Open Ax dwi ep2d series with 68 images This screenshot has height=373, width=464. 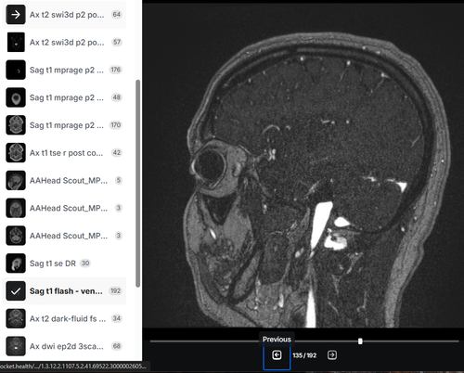64,346
